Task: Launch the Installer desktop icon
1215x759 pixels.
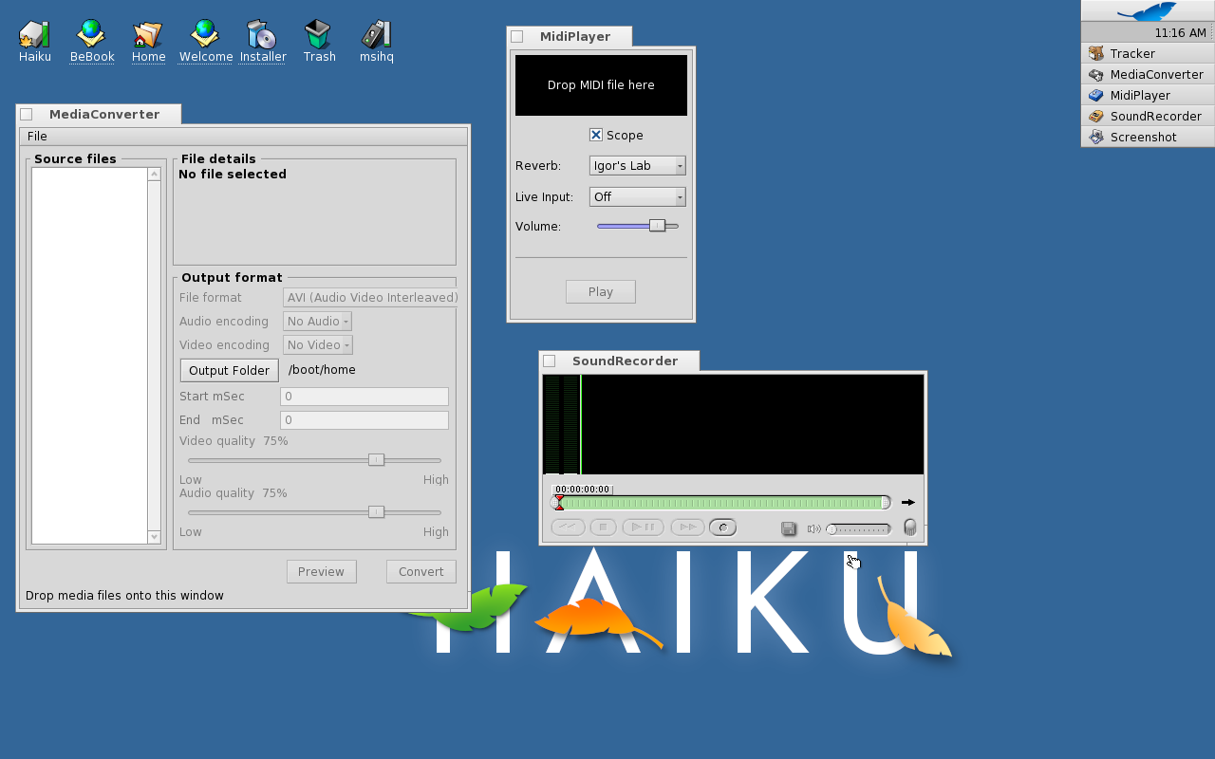Action: click(x=262, y=42)
